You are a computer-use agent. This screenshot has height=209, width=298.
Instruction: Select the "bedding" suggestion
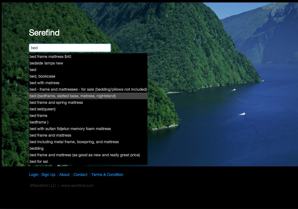coord(88,148)
